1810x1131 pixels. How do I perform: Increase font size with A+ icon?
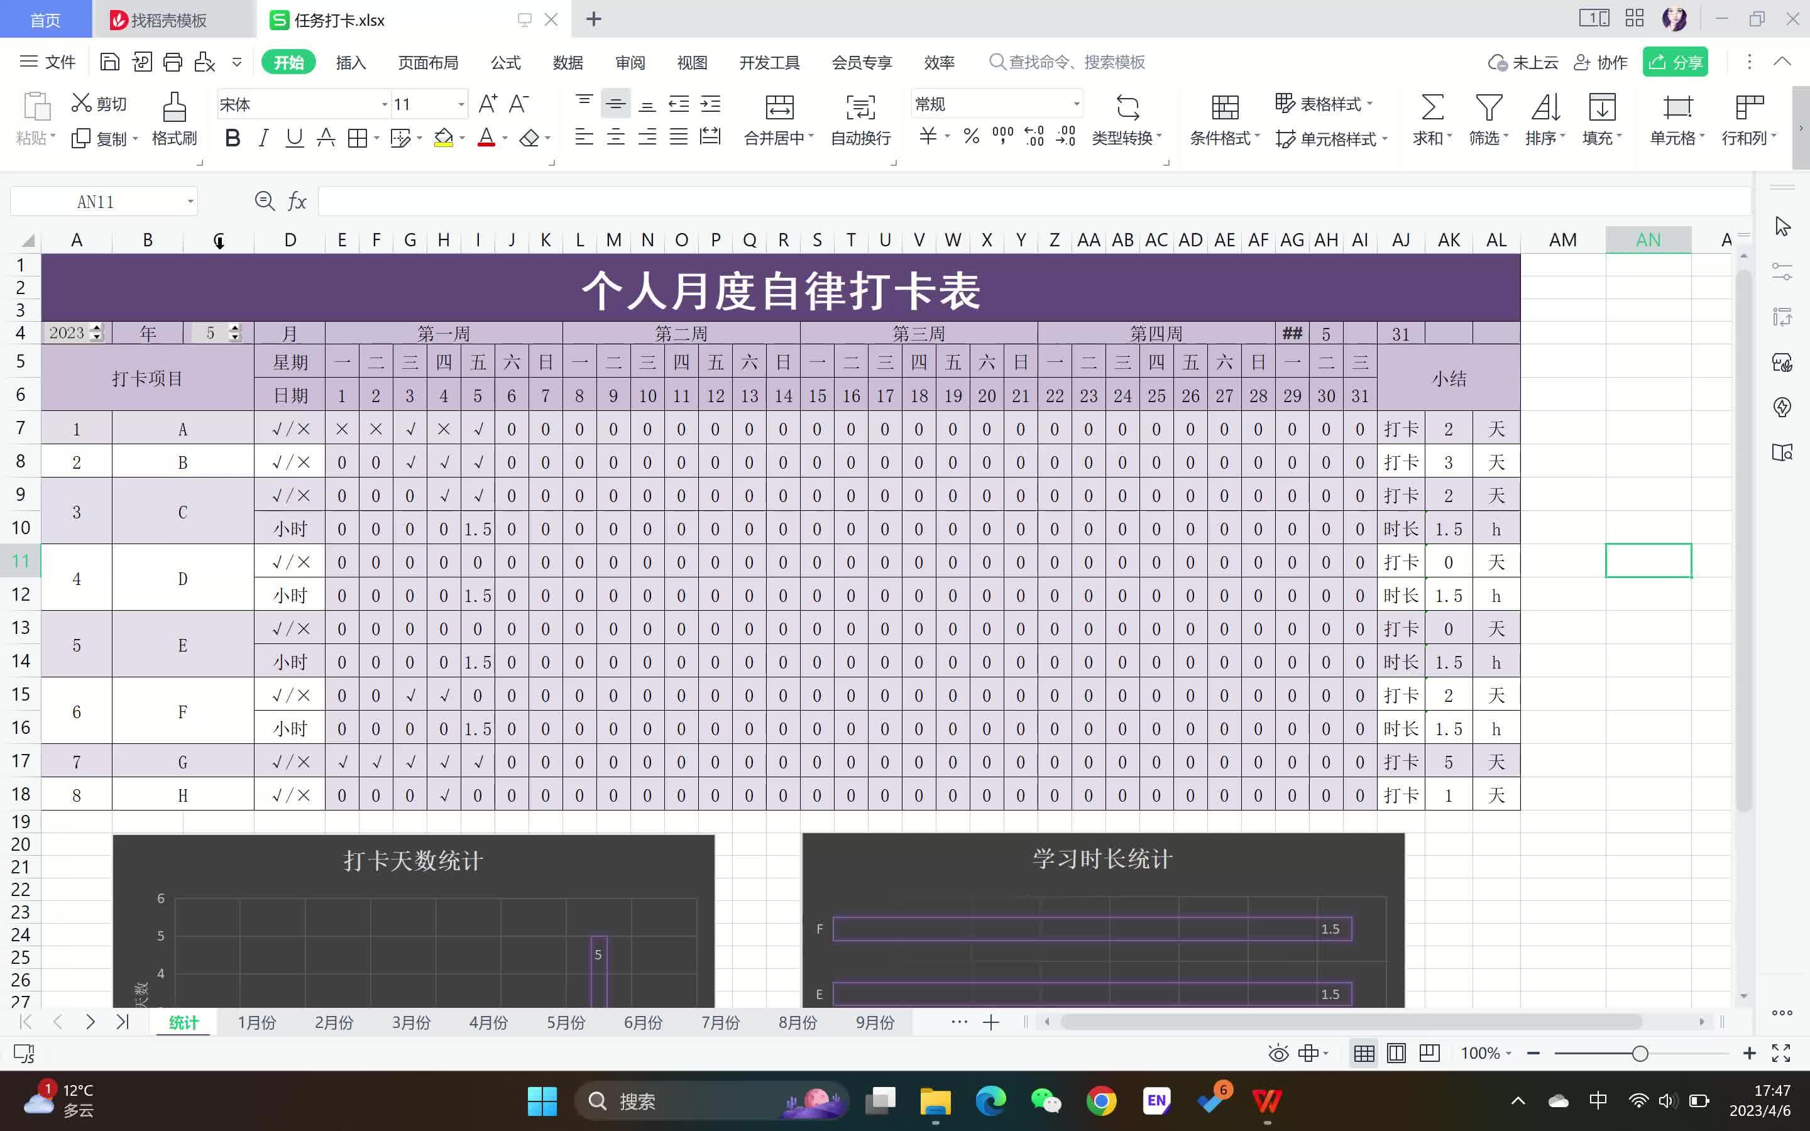pos(488,103)
